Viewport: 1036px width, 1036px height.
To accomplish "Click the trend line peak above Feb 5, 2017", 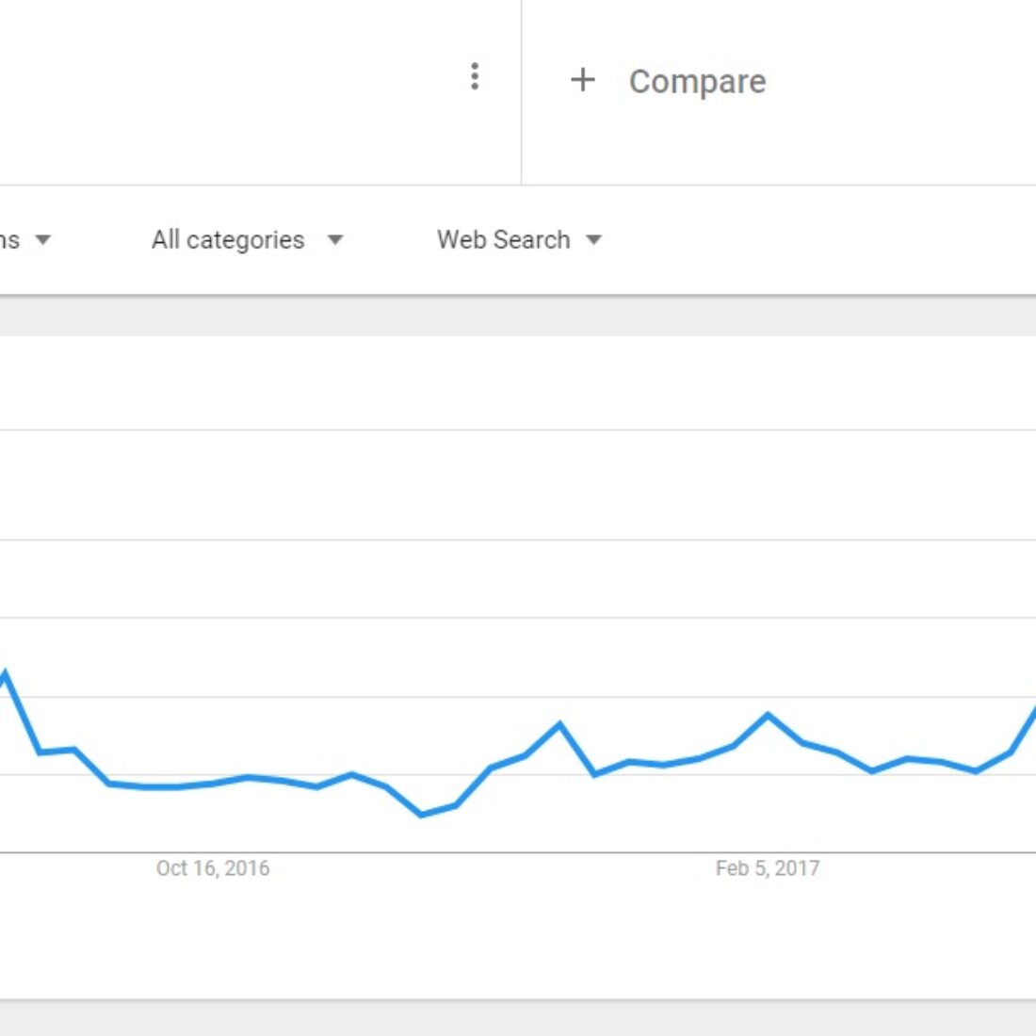I will pyautogui.click(x=769, y=715).
